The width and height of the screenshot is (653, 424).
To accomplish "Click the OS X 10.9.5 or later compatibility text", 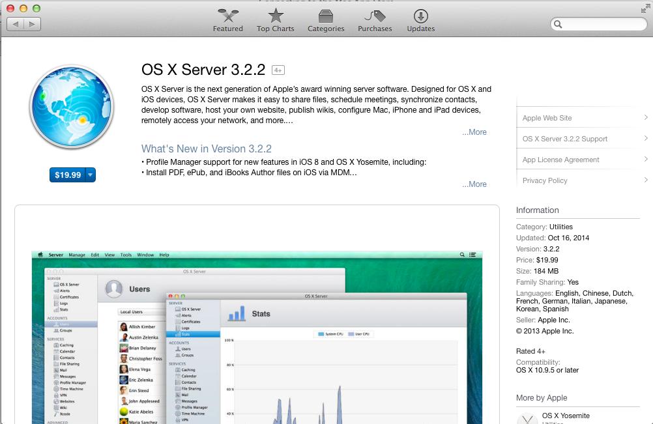I will (547, 370).
